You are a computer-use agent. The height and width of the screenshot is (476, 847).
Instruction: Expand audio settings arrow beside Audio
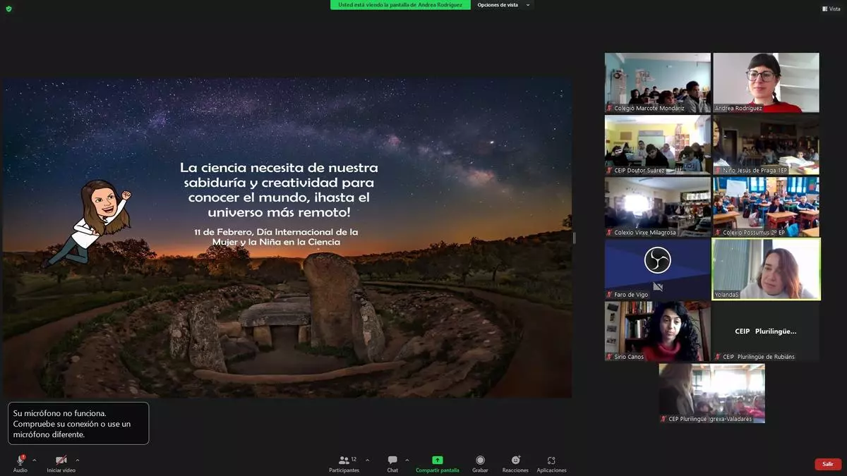point(35,460)
